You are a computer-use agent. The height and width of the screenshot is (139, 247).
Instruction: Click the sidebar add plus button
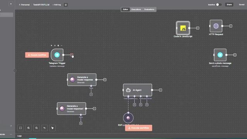pyautogui.click(x=11, y=4)
